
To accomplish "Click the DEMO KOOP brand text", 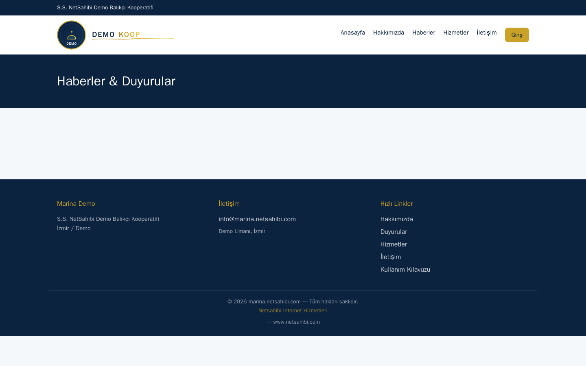I will [x=116, y=35].
